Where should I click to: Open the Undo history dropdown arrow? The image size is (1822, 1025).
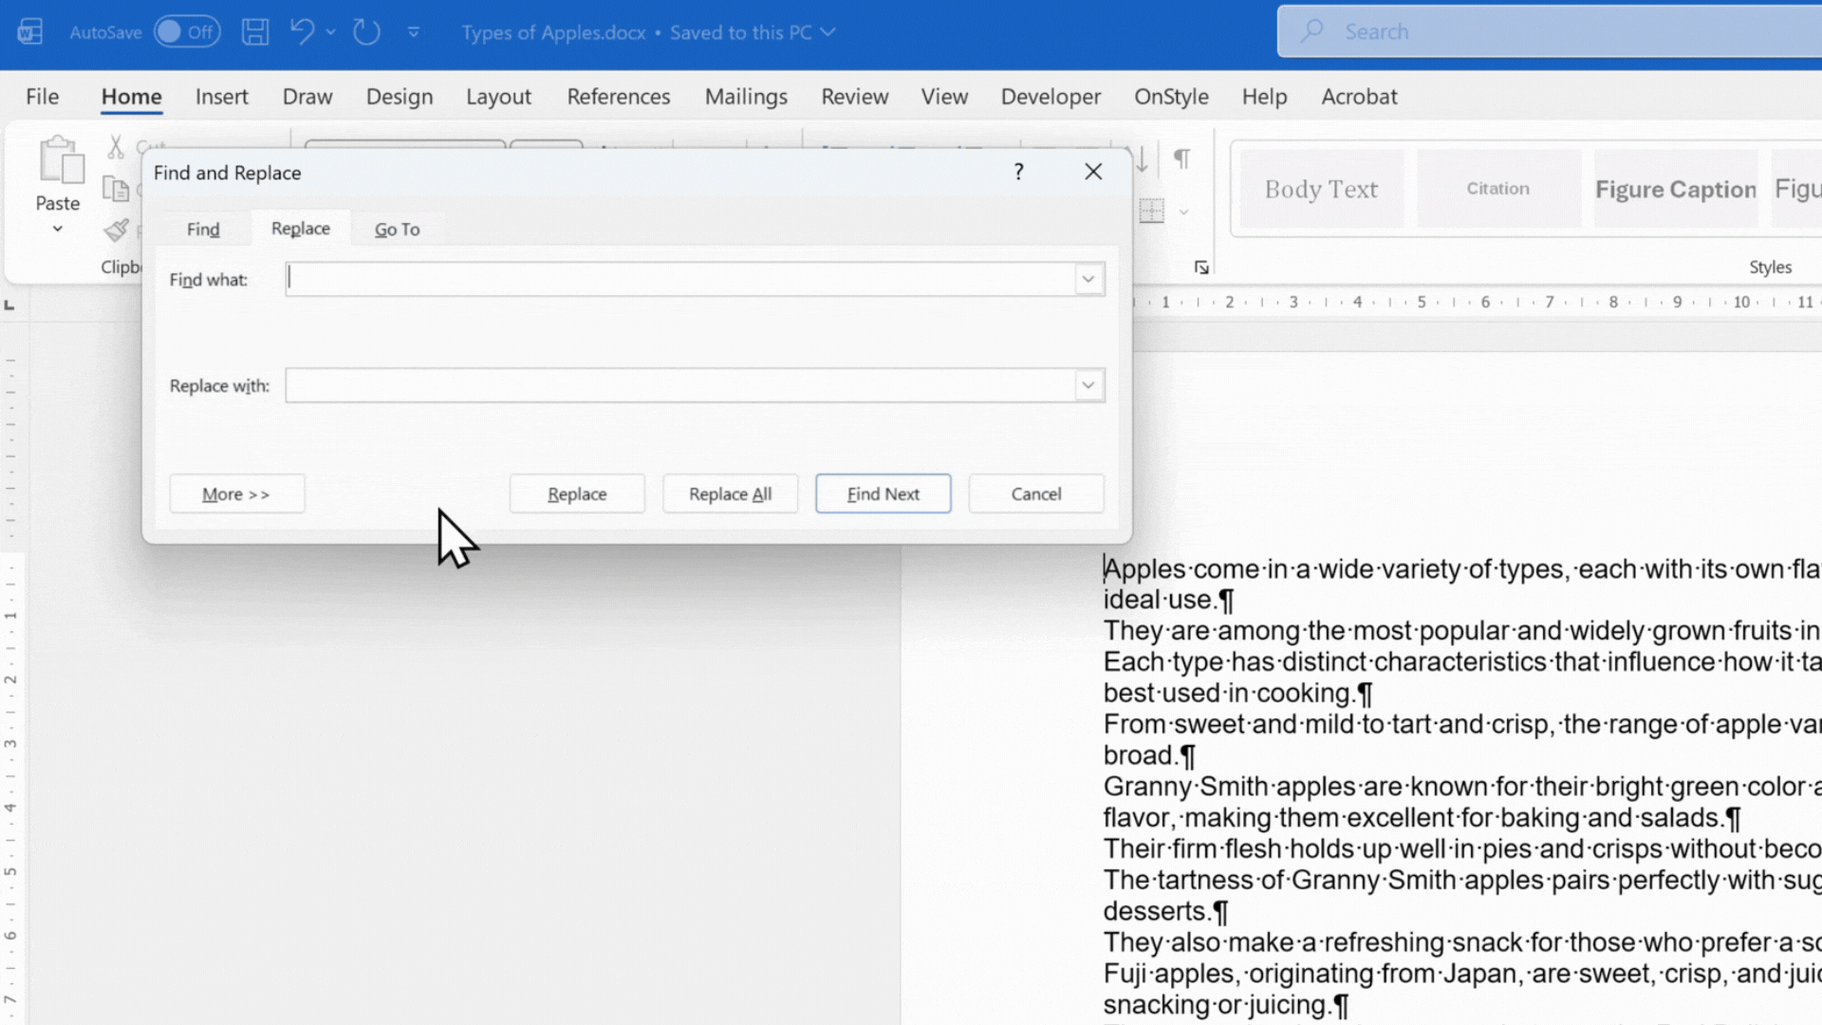click(x=330, y=31)
